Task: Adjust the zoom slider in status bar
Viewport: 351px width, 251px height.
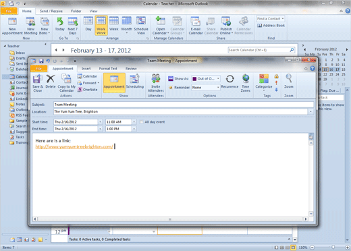Action: click(333, 248)
